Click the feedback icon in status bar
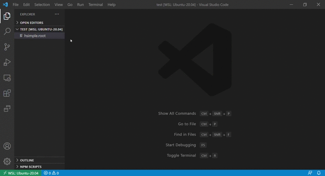This screenshot has height=176, width=325. (310, 173)
